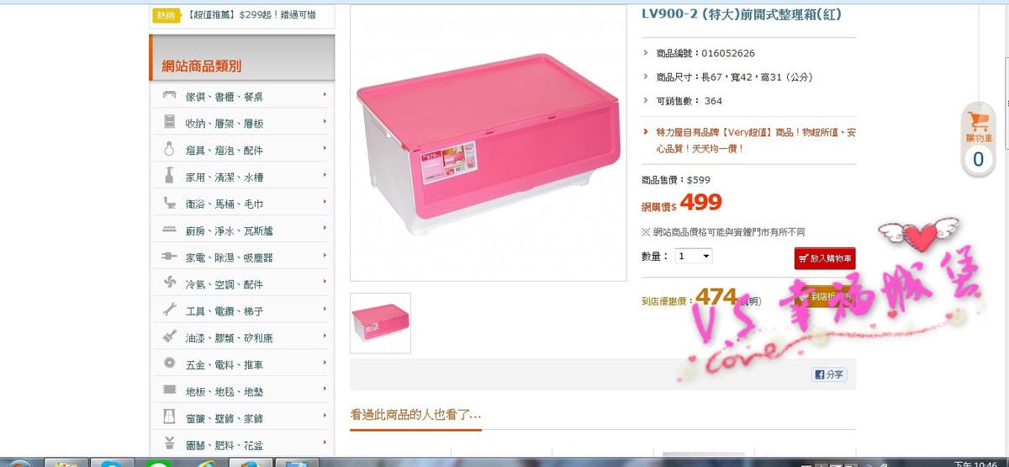Viewport: 1009px width, 467px height.
Task: Expand the 廚房、淨水、瓦斯爐 category arrow
Action: (x=325, y=228)
